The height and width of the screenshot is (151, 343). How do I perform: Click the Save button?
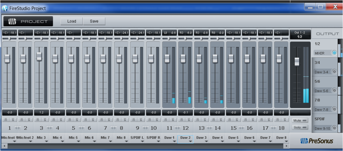[x=94, y=21]
